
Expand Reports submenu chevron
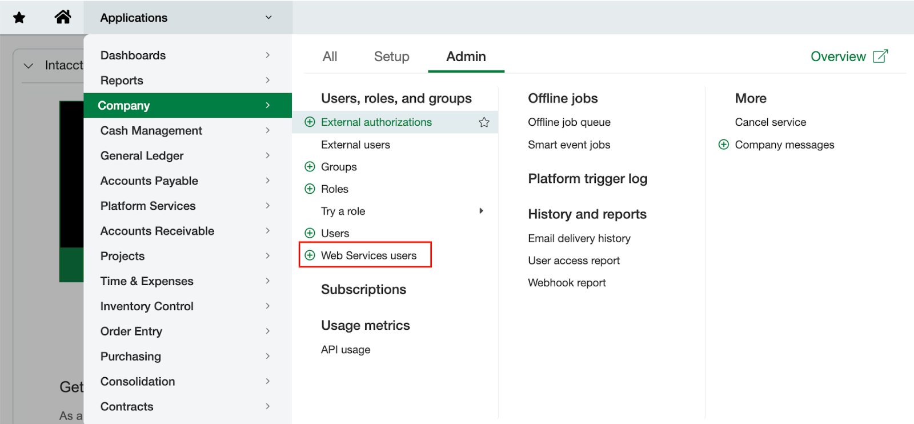click(x=267, y=80)
